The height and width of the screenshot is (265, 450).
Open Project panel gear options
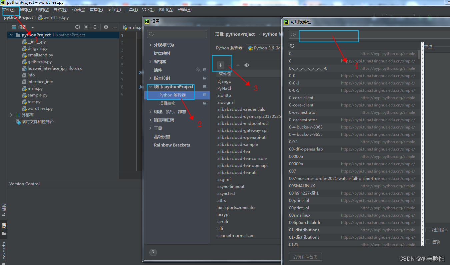pyautogui.click(x=106, y=27)
